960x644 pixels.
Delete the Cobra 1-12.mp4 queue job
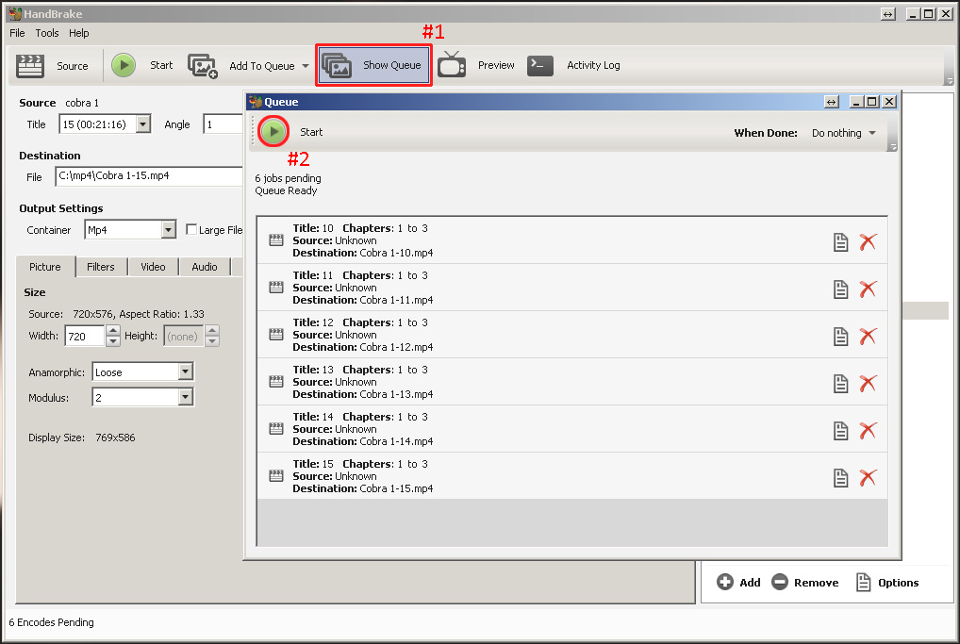pyautogui.click(x=868, y=337)
